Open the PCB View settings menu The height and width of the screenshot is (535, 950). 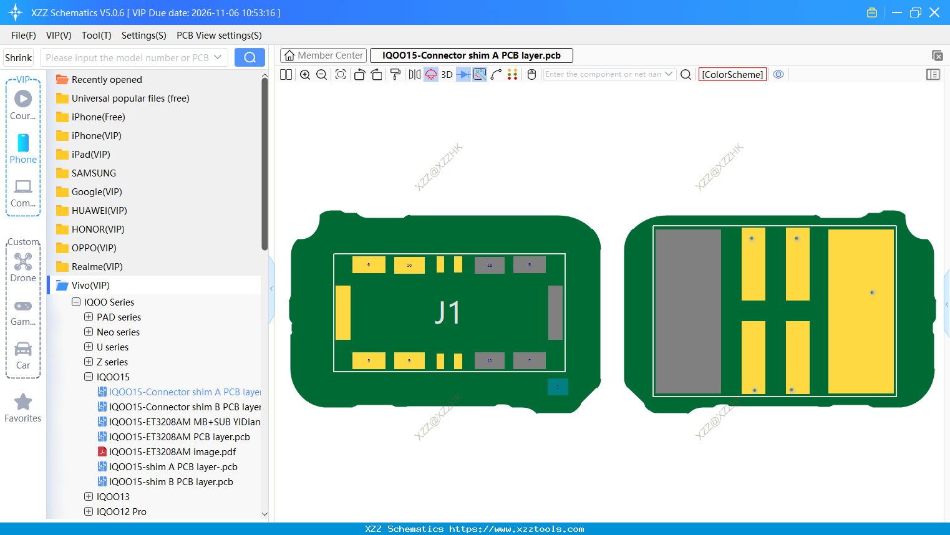click(218, 36)
